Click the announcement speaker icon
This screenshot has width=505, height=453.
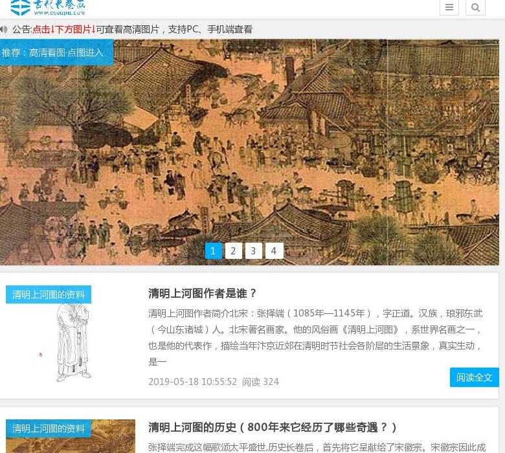3,29
